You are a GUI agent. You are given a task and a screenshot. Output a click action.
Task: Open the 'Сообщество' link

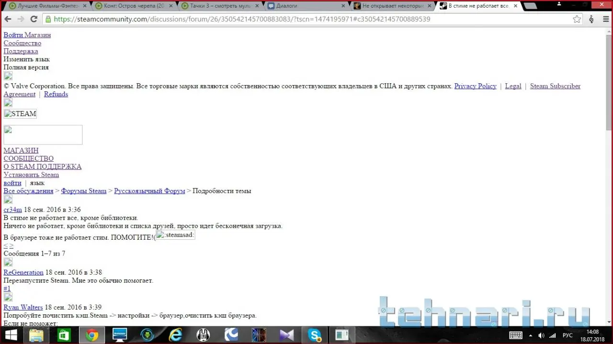tap(23, 43)
